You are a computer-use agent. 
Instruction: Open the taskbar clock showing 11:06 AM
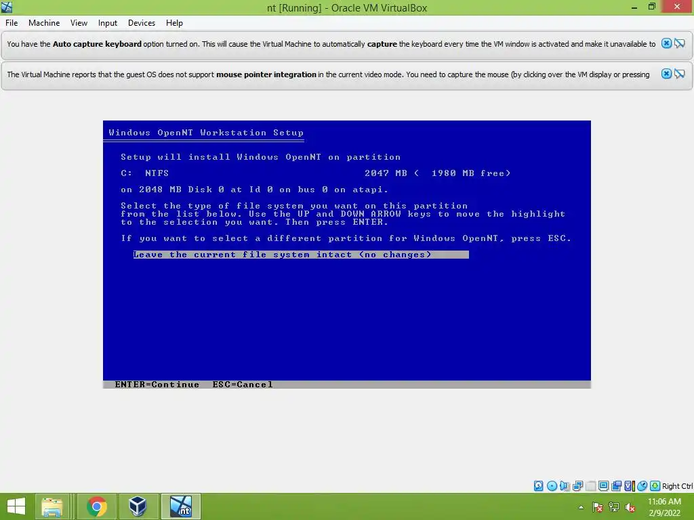(664, 507)
